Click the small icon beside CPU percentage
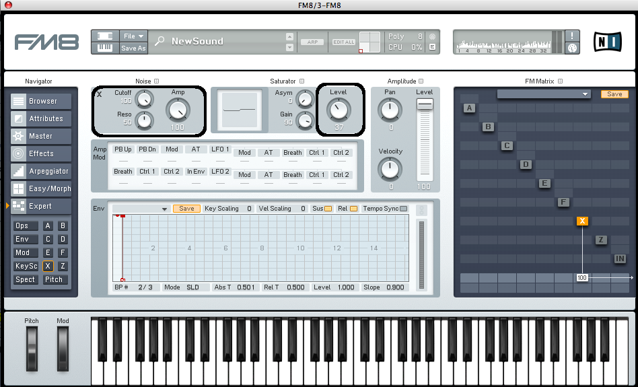Screen dimensions: 638x387 point(432,47)
